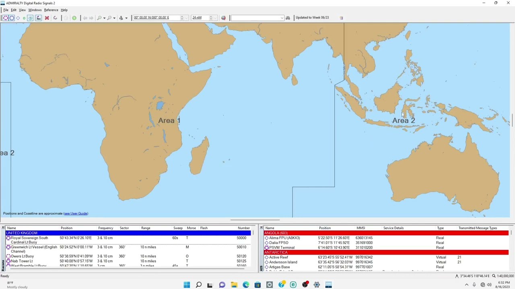Select the Andersson Island row
Screen dimensions: 515x289
tap(386, 262)
